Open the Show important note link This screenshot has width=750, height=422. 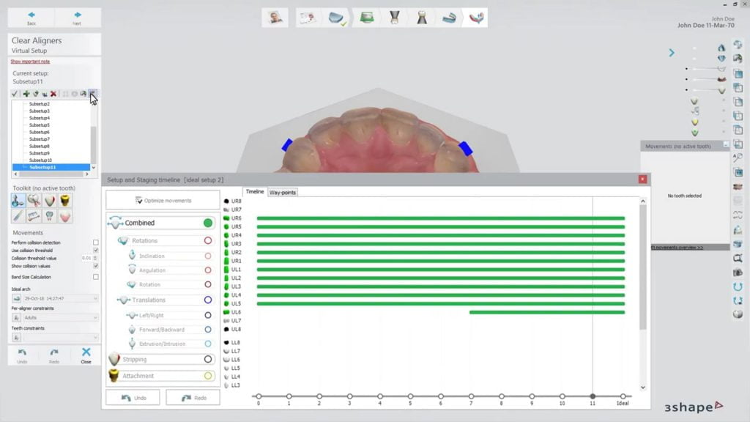click(x=30, y=62)
